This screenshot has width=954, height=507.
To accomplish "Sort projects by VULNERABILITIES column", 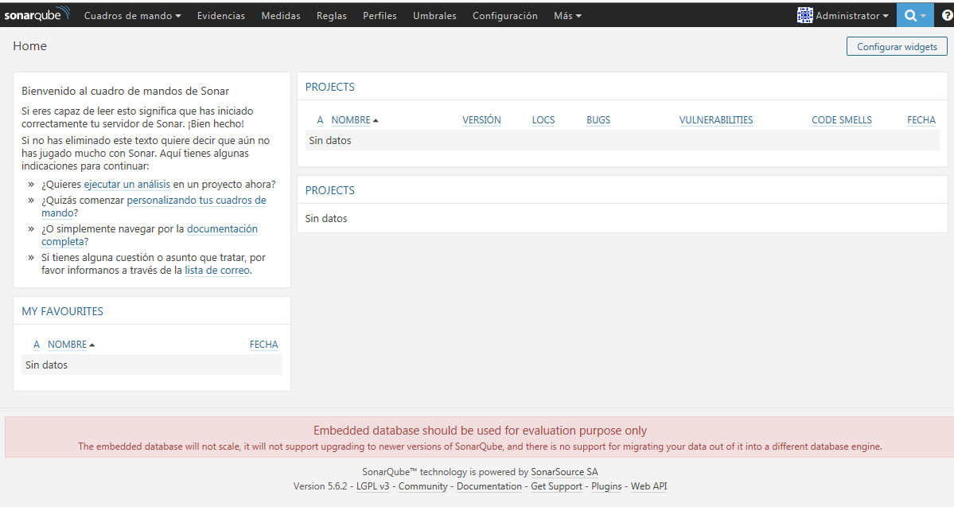I will pyautogui.click(x=715, y=120).
